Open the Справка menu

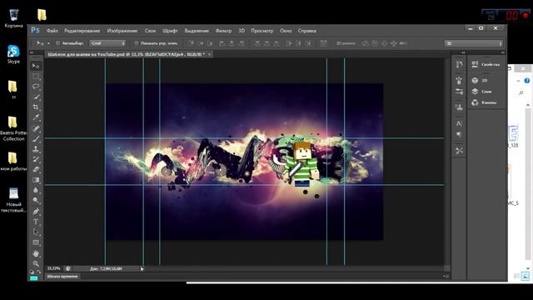tap(307, 31)
